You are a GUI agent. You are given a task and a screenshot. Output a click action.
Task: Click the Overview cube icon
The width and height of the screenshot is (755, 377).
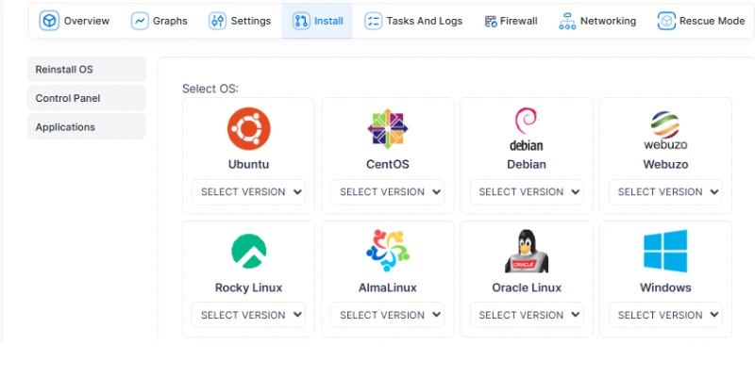49,21
